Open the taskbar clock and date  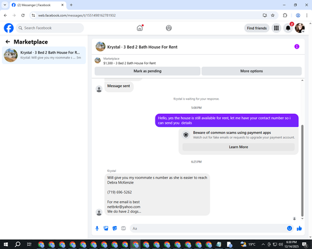[x=291, y=244]
